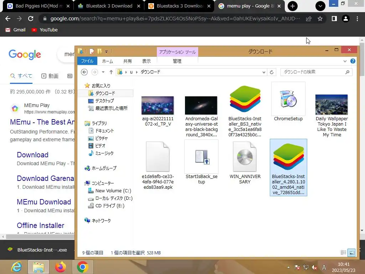Select ネットワーク in navigation pane

tap(101, 220)
